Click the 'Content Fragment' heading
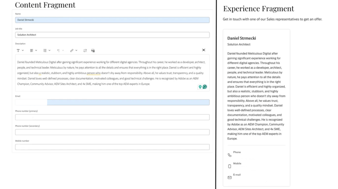The height and width of the screenshot is (189, 338). 45,5
